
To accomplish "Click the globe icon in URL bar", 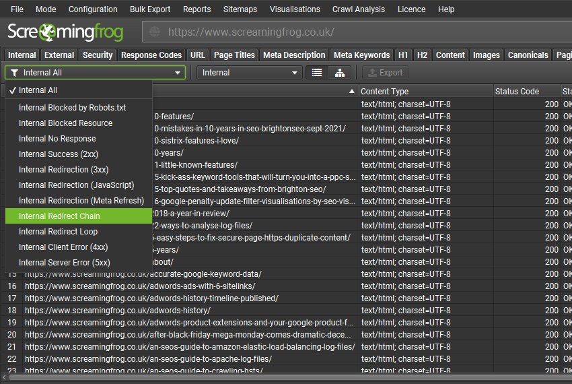I will pyautogui.click(x=155, y=32).
